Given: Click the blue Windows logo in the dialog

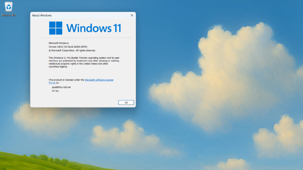Looking at the screenshot, I should coord(56,28).
